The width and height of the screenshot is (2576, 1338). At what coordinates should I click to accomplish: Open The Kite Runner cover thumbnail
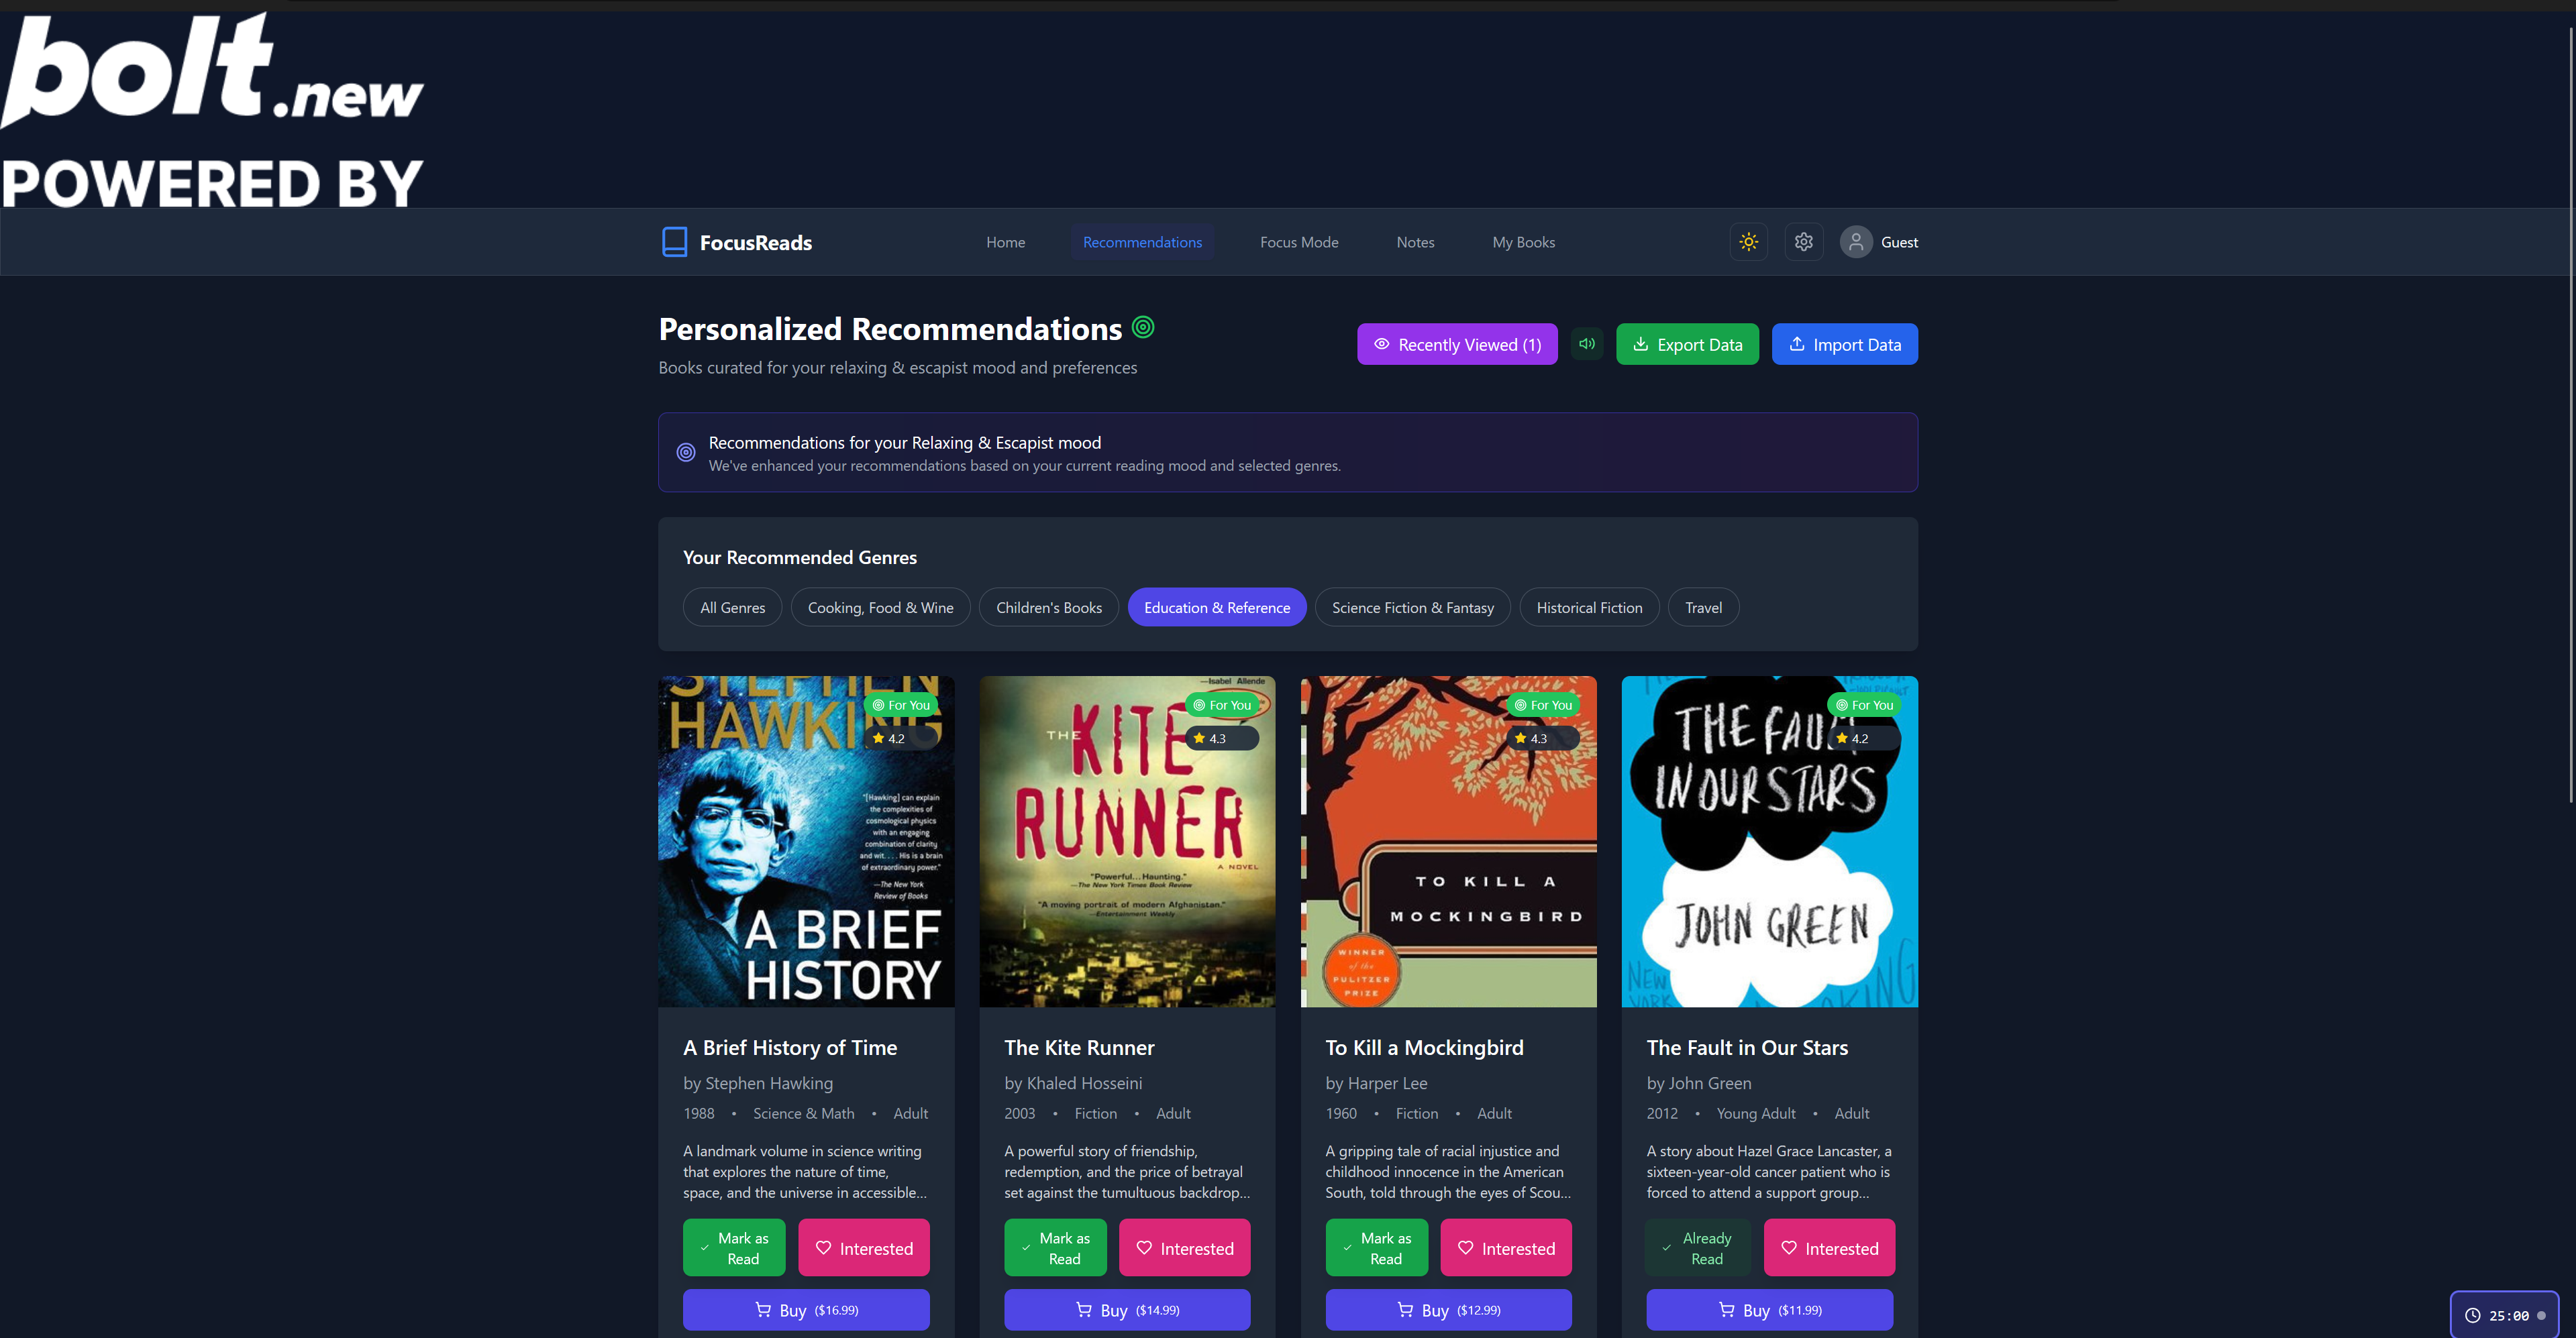(x=1127, y=840)
